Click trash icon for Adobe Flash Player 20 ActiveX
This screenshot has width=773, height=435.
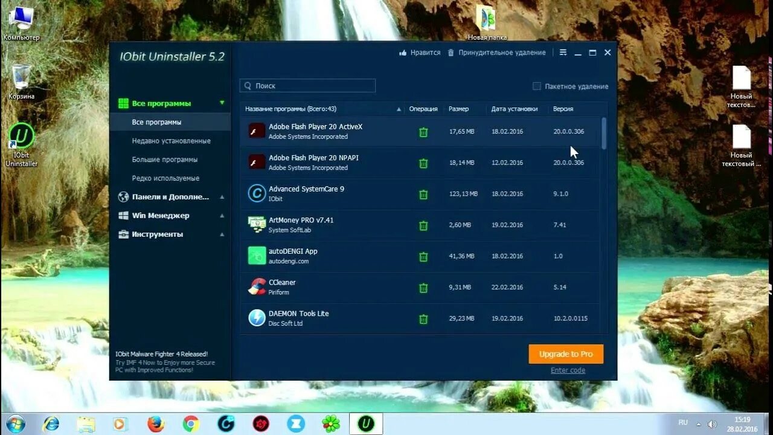pos(423,132)
